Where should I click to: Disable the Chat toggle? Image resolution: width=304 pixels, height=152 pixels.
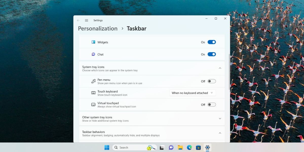(212, 54)
